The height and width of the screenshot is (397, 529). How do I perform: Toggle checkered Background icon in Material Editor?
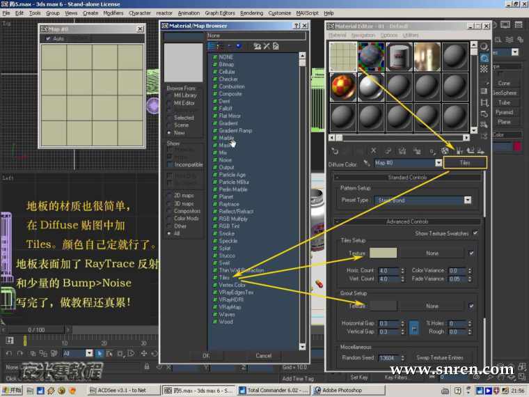pyautogui.click(x=484, y=69)
